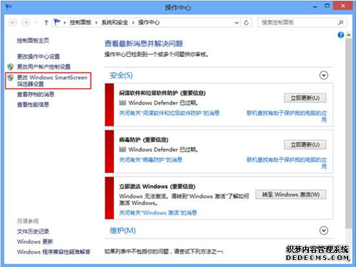Click 转至 Windows 激活(W) button

(291, 195)
